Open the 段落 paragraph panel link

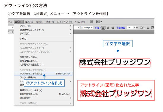click(98, 28)
